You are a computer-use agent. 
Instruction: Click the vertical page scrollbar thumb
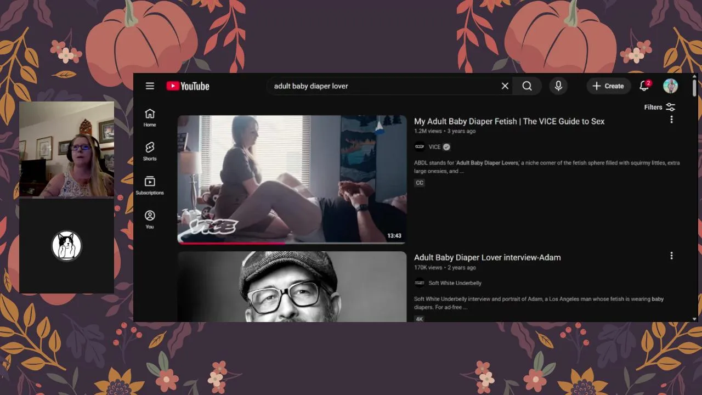(x=694, y=87)
